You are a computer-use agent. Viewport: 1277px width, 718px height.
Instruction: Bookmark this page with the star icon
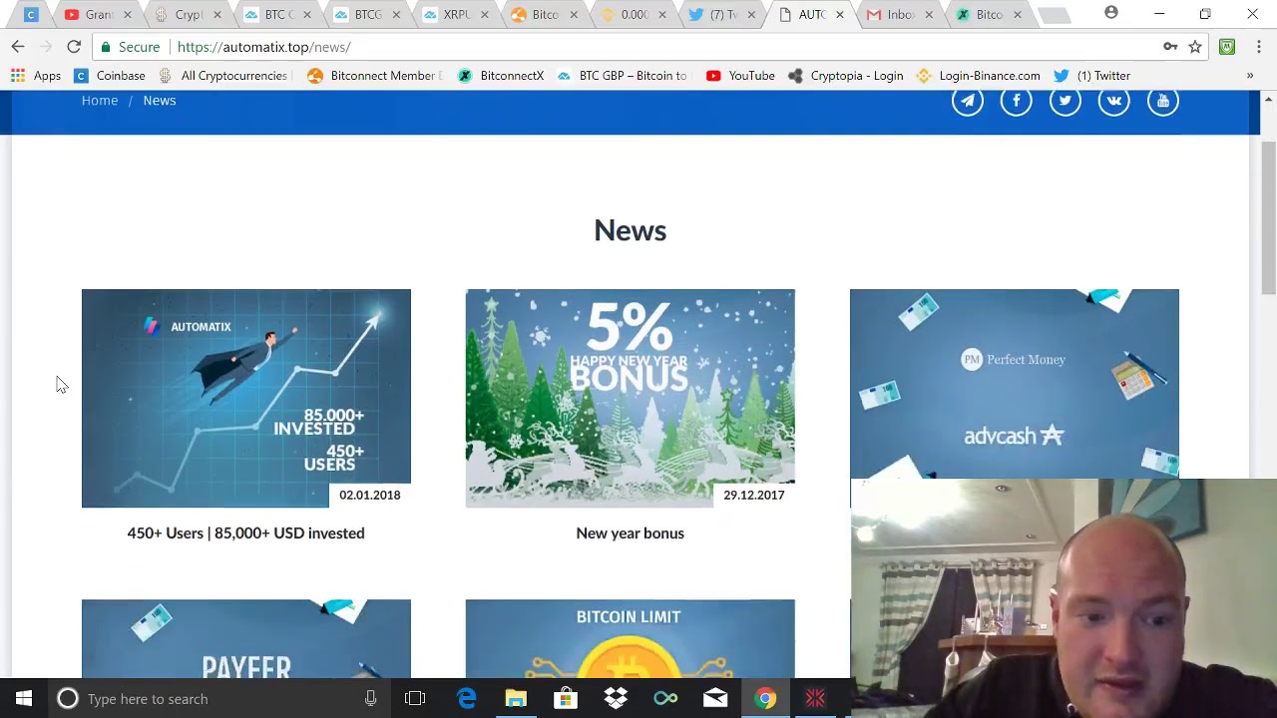coord(1195,47)
